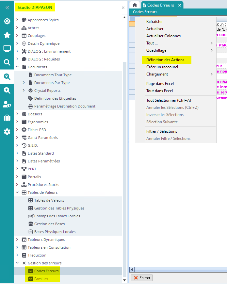Collapse sidebar with double chevron icon
This screenshot has height=284, width=227.
coord(7,8)
